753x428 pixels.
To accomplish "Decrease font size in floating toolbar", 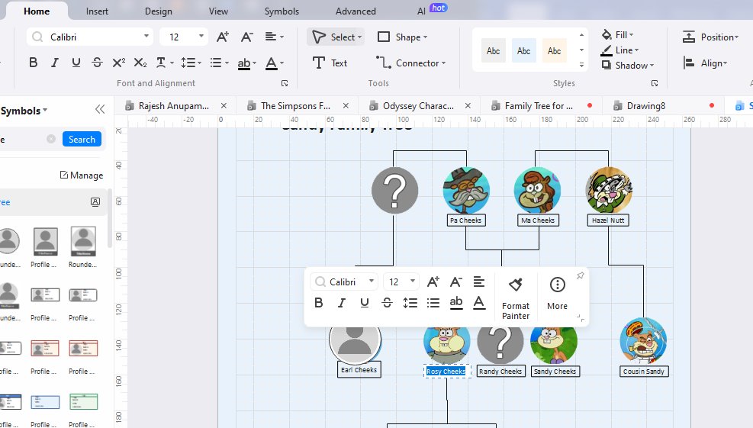I will pyautogui.click(x=455, y=282).
